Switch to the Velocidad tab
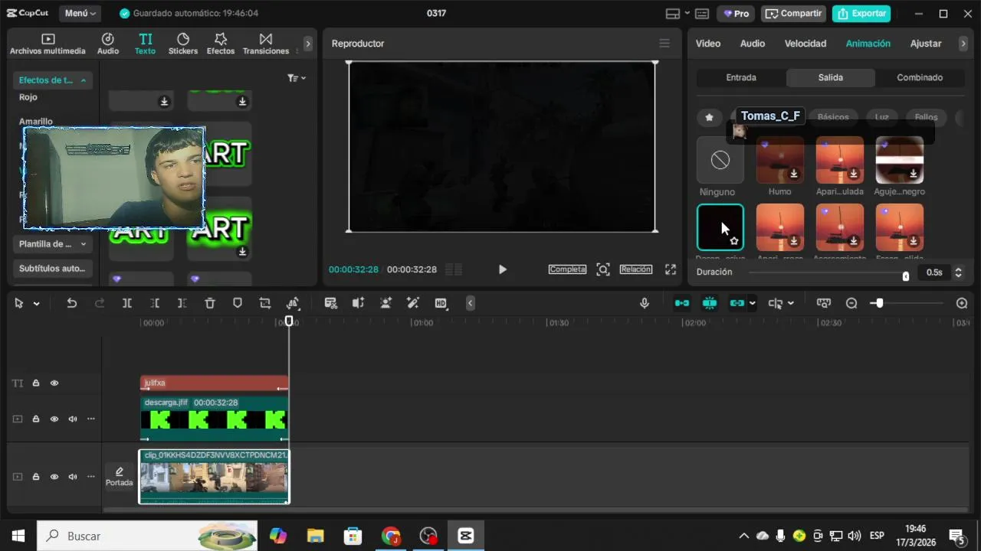This screenshot has width=981, height=551. 805,44
